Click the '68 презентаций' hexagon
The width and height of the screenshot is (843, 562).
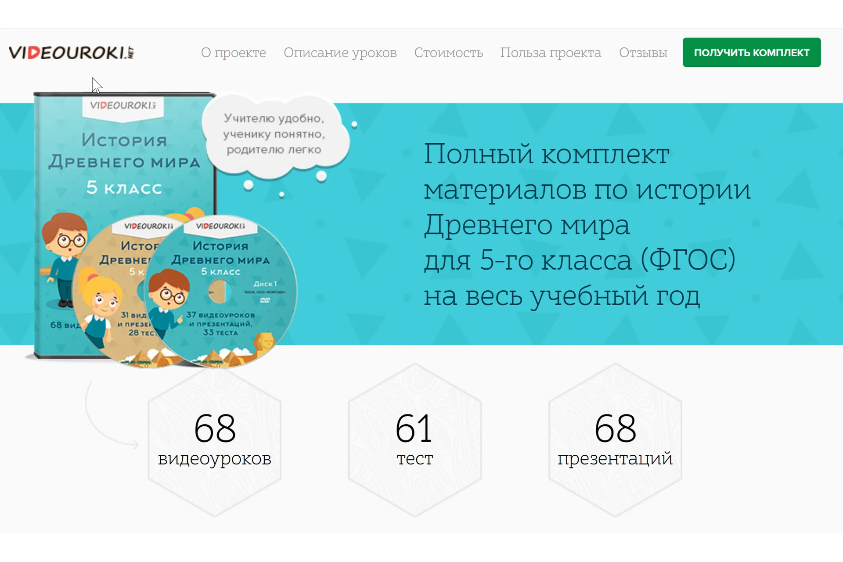615,439
